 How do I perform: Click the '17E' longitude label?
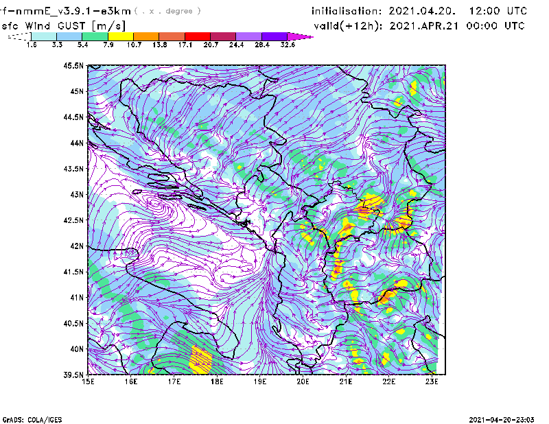pyautogui.click(x=174, y=381)
